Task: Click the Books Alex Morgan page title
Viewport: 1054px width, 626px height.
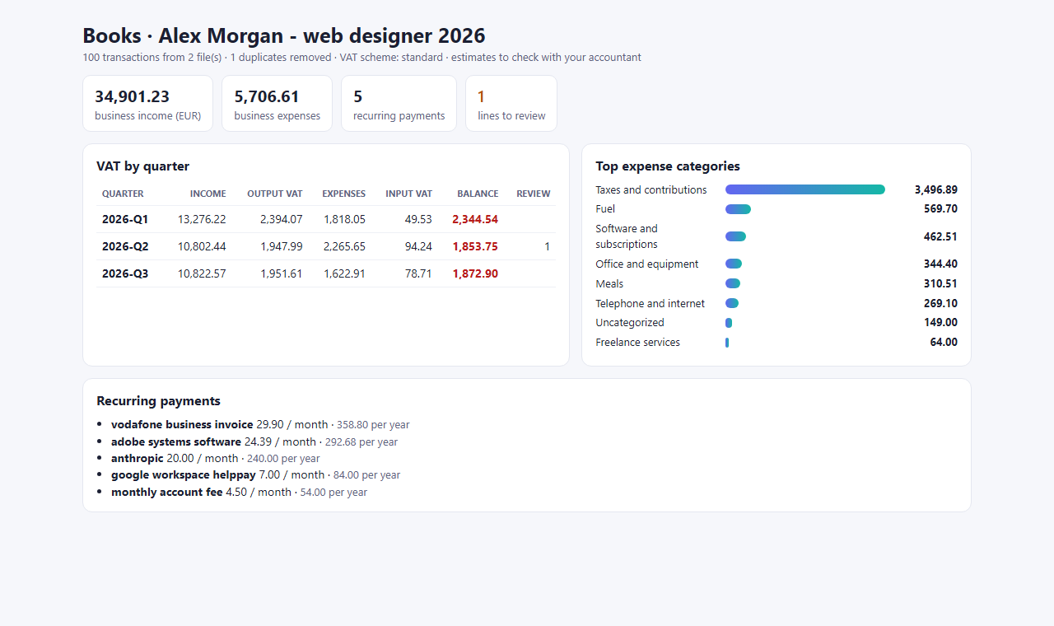Action: (284, 36)
